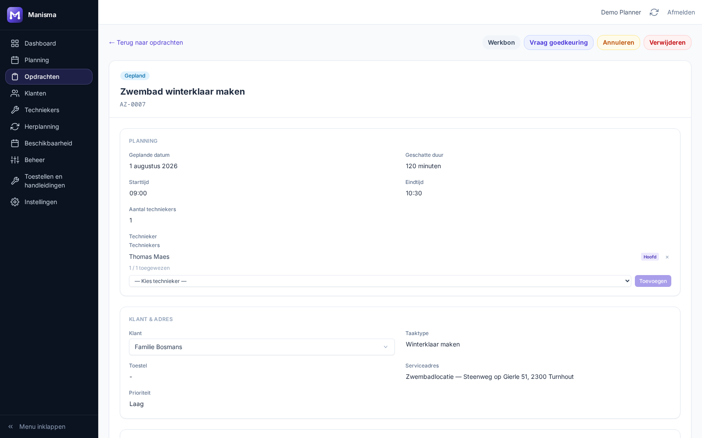Screen dimensions: 702x438
Task: Collapse the sidebar via Menu inklappen
Action: point(49,427)
